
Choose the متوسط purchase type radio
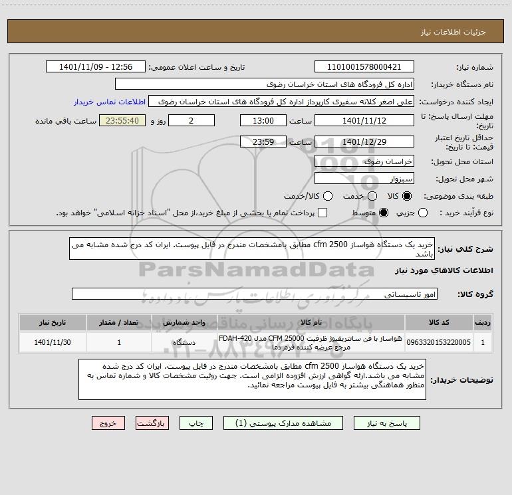pos(384,213)
